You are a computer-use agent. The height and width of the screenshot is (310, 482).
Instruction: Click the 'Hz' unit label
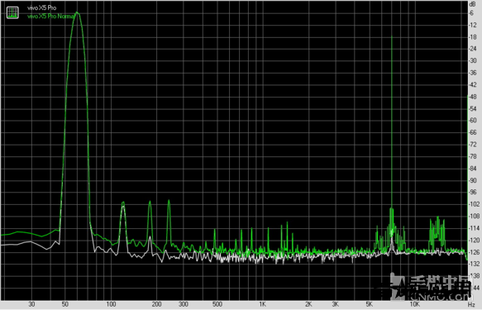(x=471, y=304)
